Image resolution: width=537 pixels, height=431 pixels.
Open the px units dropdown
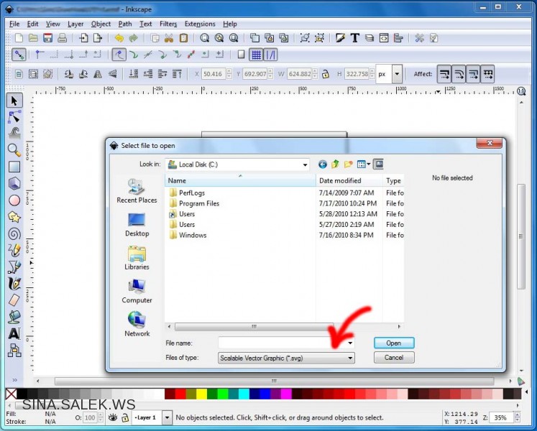click(x=397, y=74)
